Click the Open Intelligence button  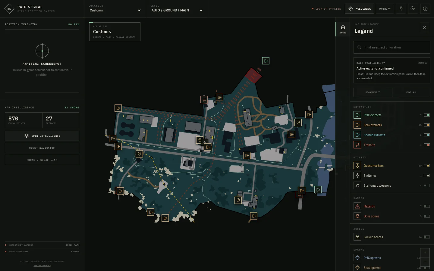(42, 136)
